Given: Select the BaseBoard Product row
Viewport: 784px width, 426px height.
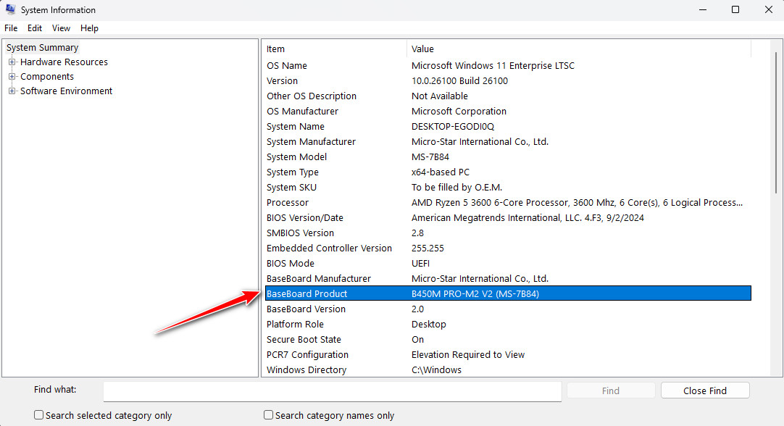Looking at the screenshot, I should [507, 293].
